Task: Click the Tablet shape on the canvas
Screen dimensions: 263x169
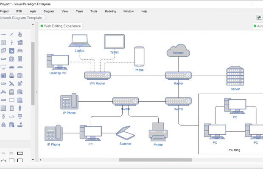Action: (114, 42)
